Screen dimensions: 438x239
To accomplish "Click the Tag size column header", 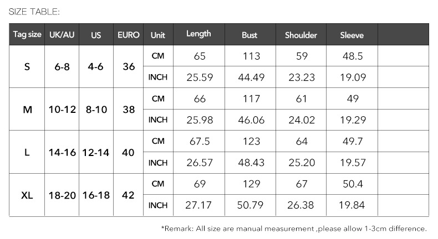I will (x=27, y=35).
